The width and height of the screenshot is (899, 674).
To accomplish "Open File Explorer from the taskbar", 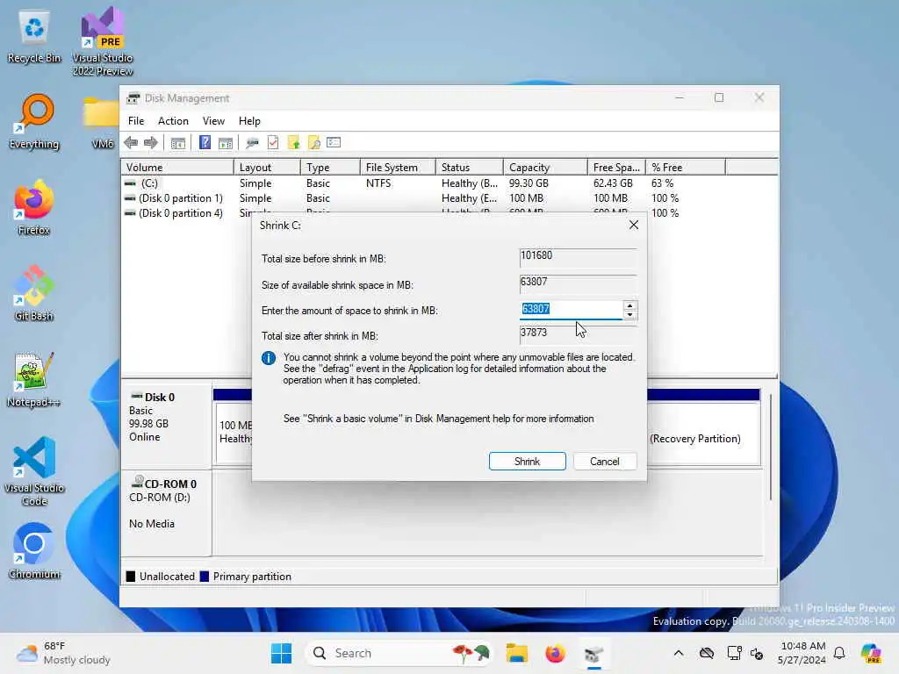I will 516,653.
